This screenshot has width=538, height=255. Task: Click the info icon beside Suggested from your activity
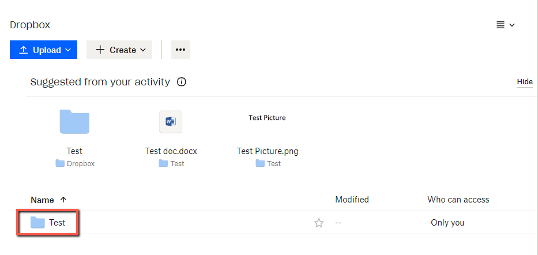[x=182, y=82]
